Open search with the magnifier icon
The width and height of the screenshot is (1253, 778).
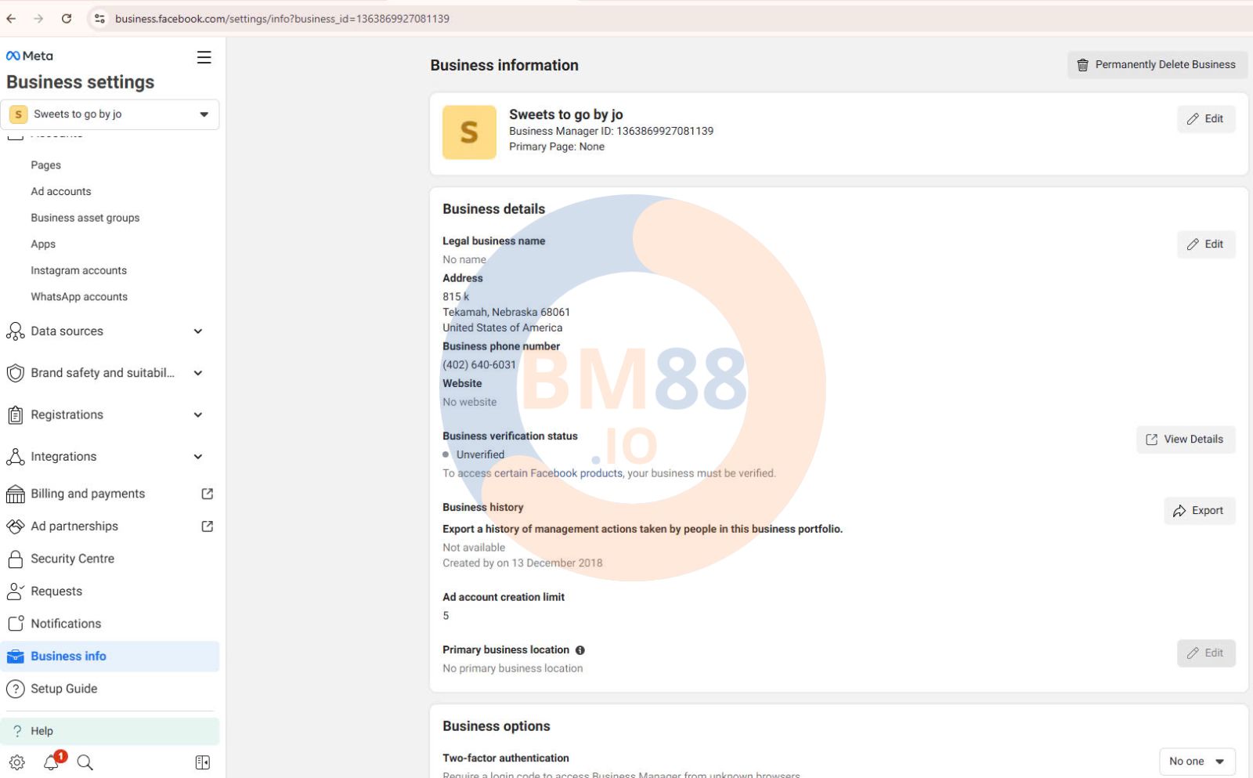point(85,762)
